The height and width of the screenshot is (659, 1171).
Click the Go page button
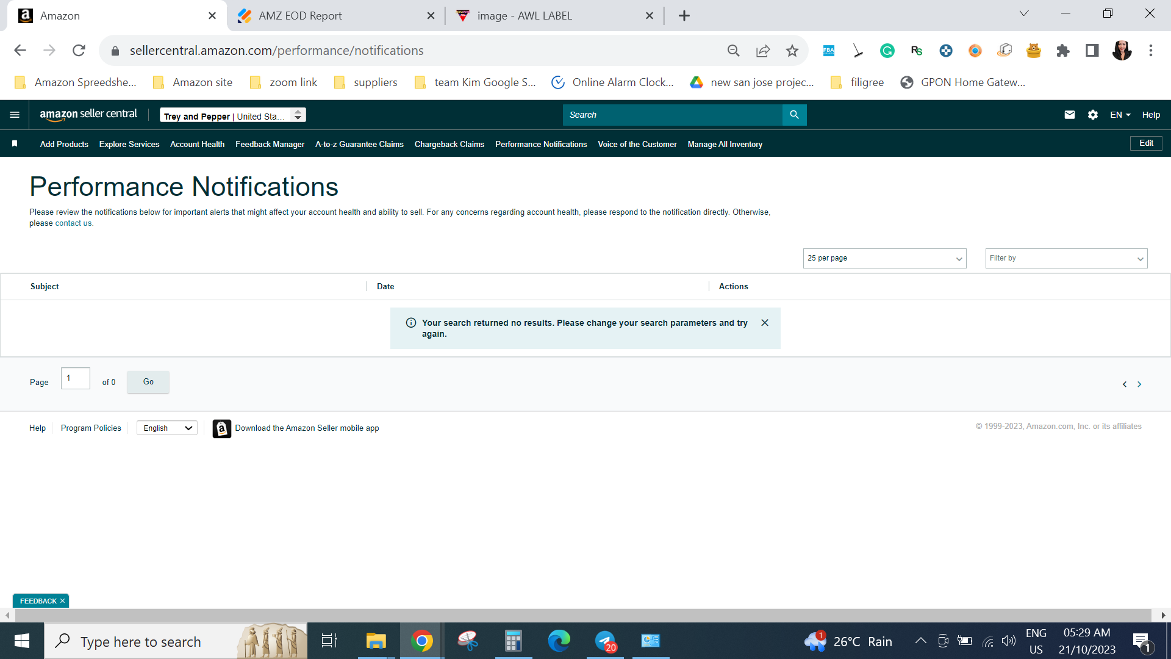coord(148,382)
